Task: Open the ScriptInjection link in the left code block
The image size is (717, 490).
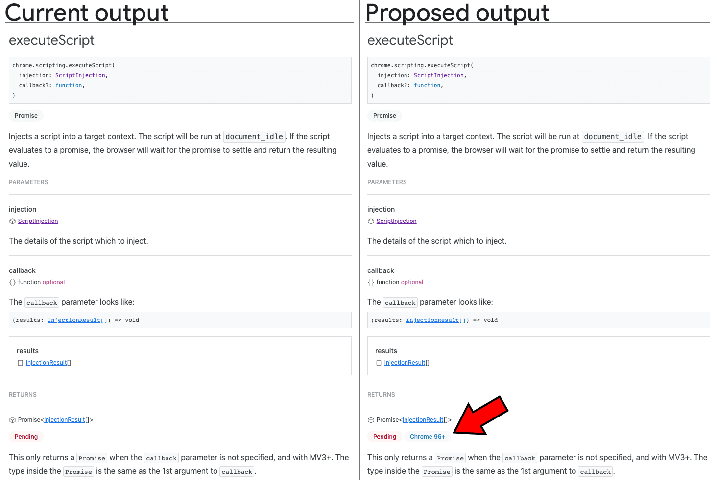Action: pos(80,75)
